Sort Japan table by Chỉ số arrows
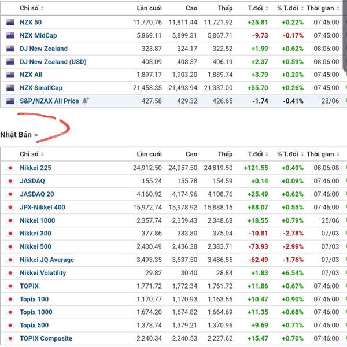347x347 pixels. click(x=42, y=154)
